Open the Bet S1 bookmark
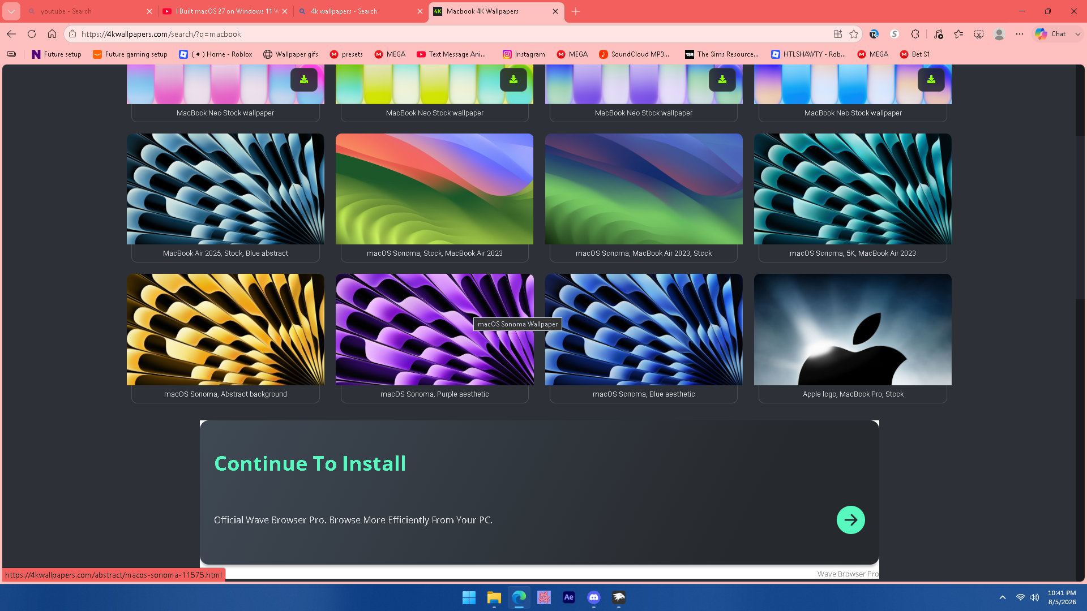This screenshot has height=611, width=1087. pos(915,54)
